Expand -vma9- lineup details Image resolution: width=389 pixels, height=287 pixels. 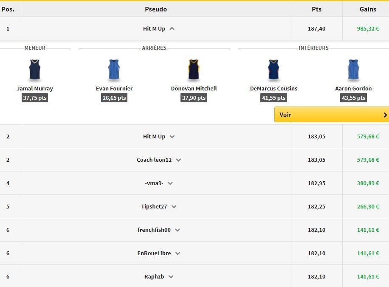[170, 183]
